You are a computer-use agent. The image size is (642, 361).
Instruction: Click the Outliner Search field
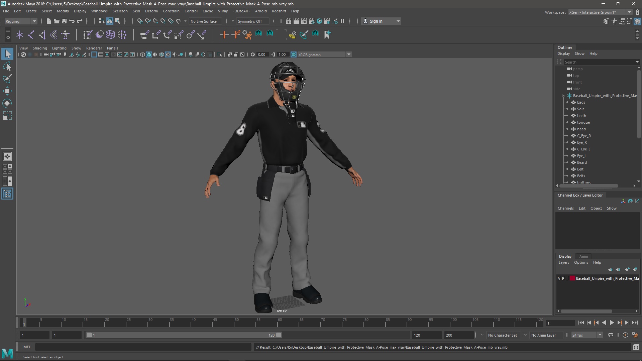(x=600, y=62)
